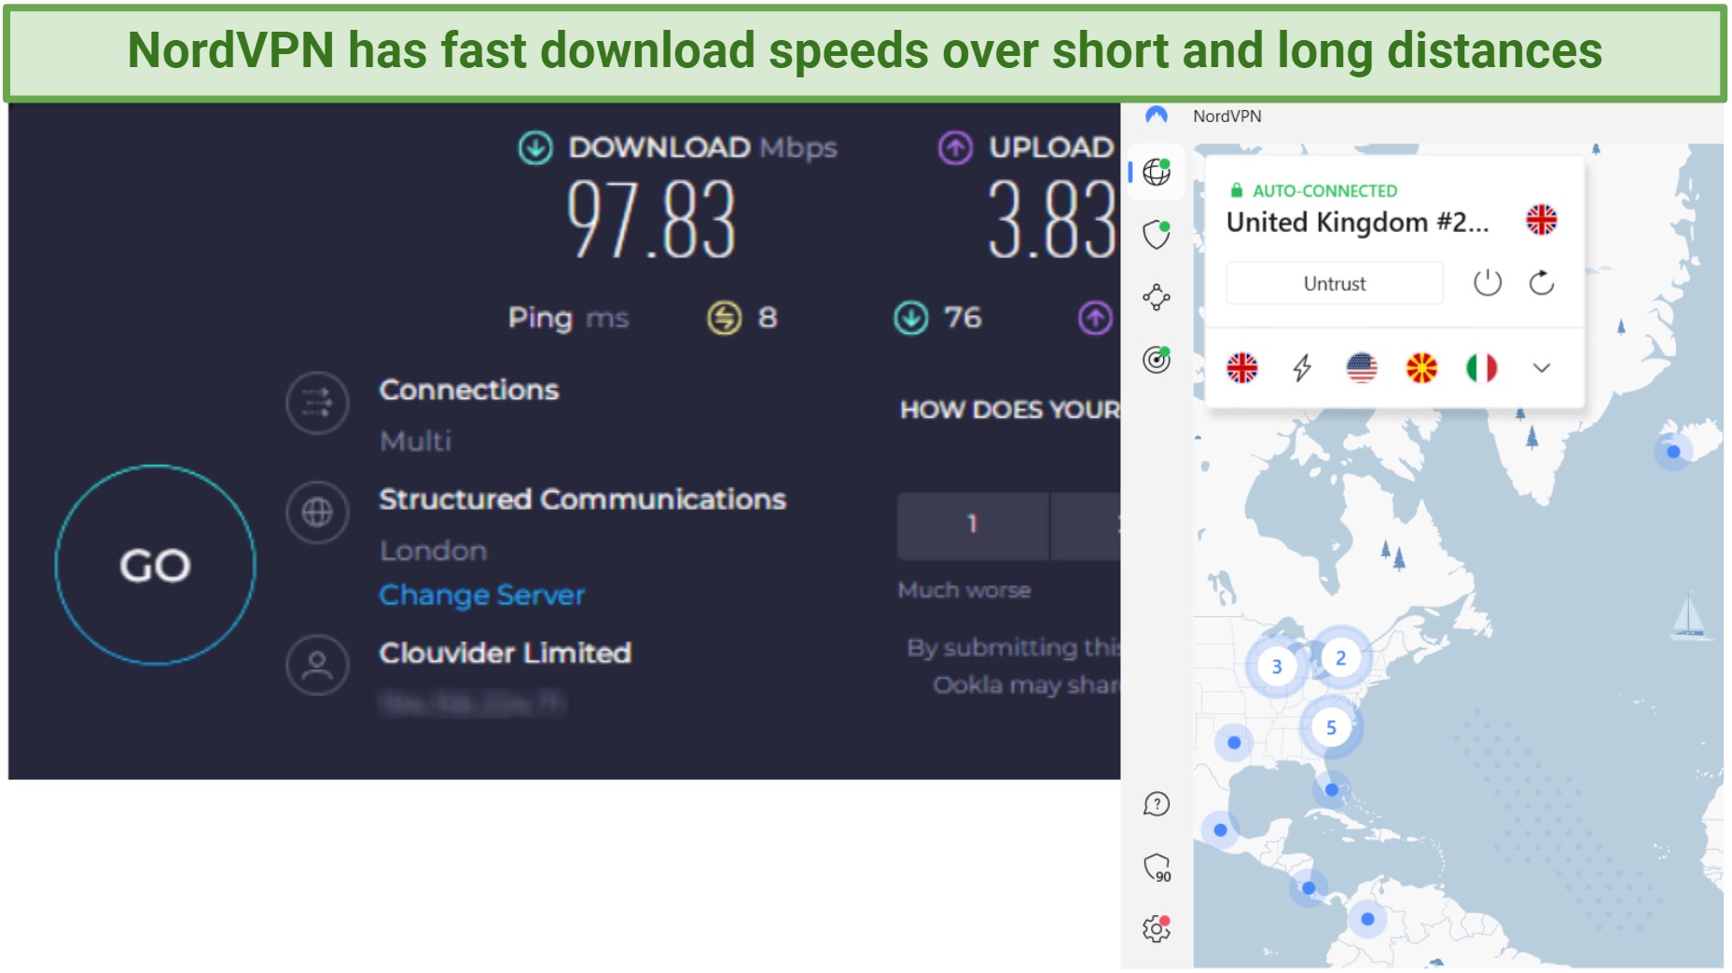The height and width of the screenshot is (973, 1732).
Task: Click the Change Server link
Action: coord(481,595)
